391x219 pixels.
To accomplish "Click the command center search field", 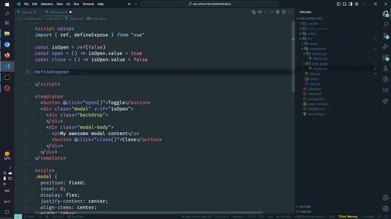I will [210, 4].
